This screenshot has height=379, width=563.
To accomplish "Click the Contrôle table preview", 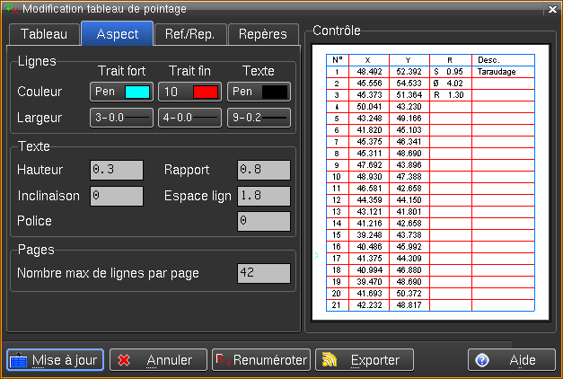I will [429, 181].
